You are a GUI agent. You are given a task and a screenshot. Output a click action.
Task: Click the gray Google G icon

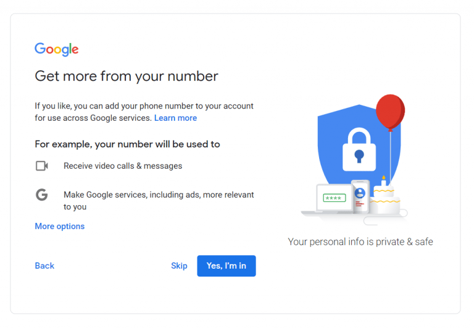[42, 195]
